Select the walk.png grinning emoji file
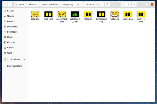The image size is (157, 104). (x=115, y=15)
